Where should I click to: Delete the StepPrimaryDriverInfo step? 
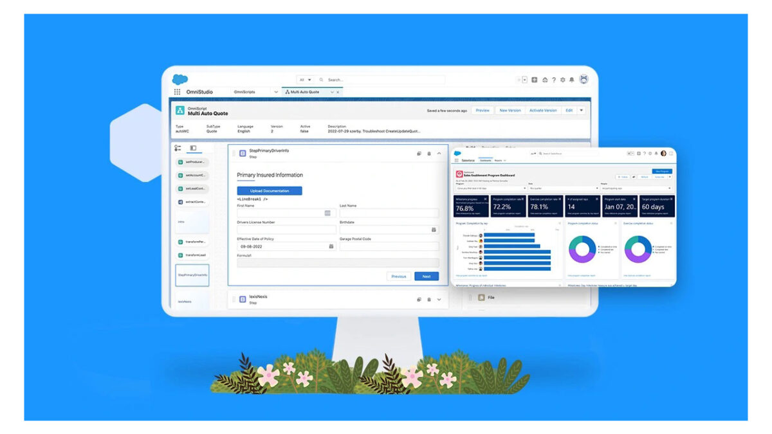click(x=429, y=153)
